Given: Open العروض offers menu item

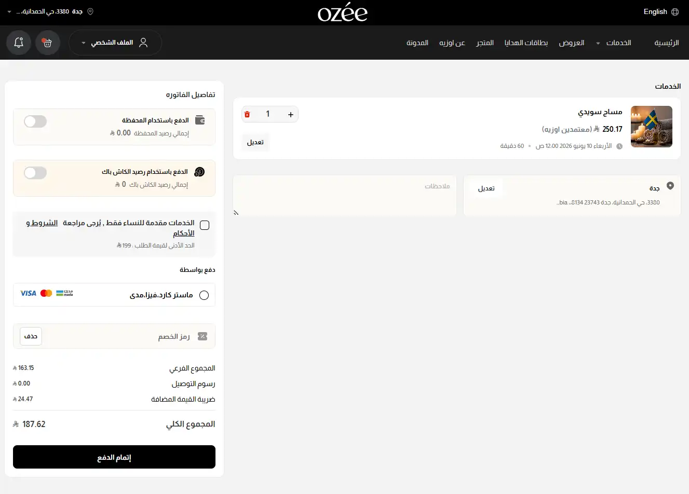Looking at the screenshot, I should pos(572,43).
